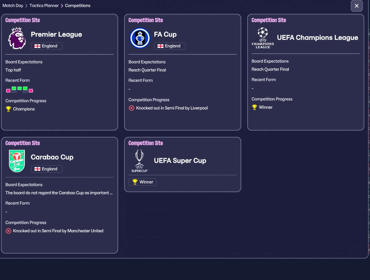The width and height of the screenshot is (370, 280).
Task: Open Match Day in the breadcrumb
Action: 13,5
